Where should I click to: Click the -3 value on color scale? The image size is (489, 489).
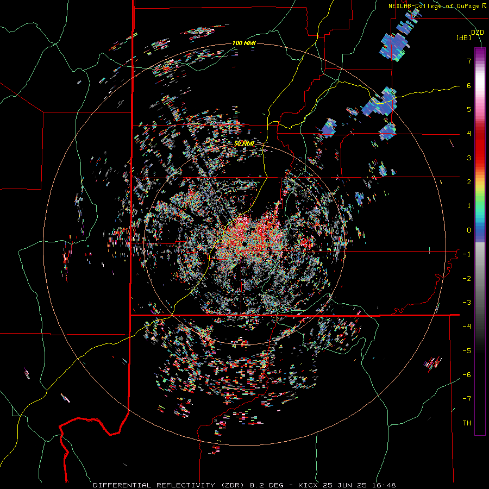click(x=467, y=303)
